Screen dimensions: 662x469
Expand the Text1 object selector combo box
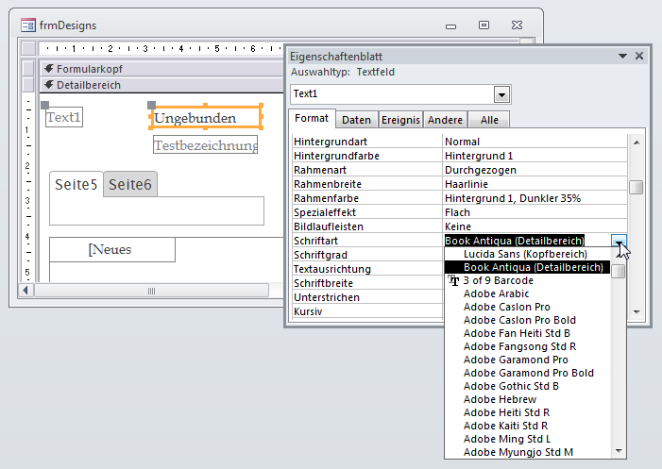pos(501,94)
